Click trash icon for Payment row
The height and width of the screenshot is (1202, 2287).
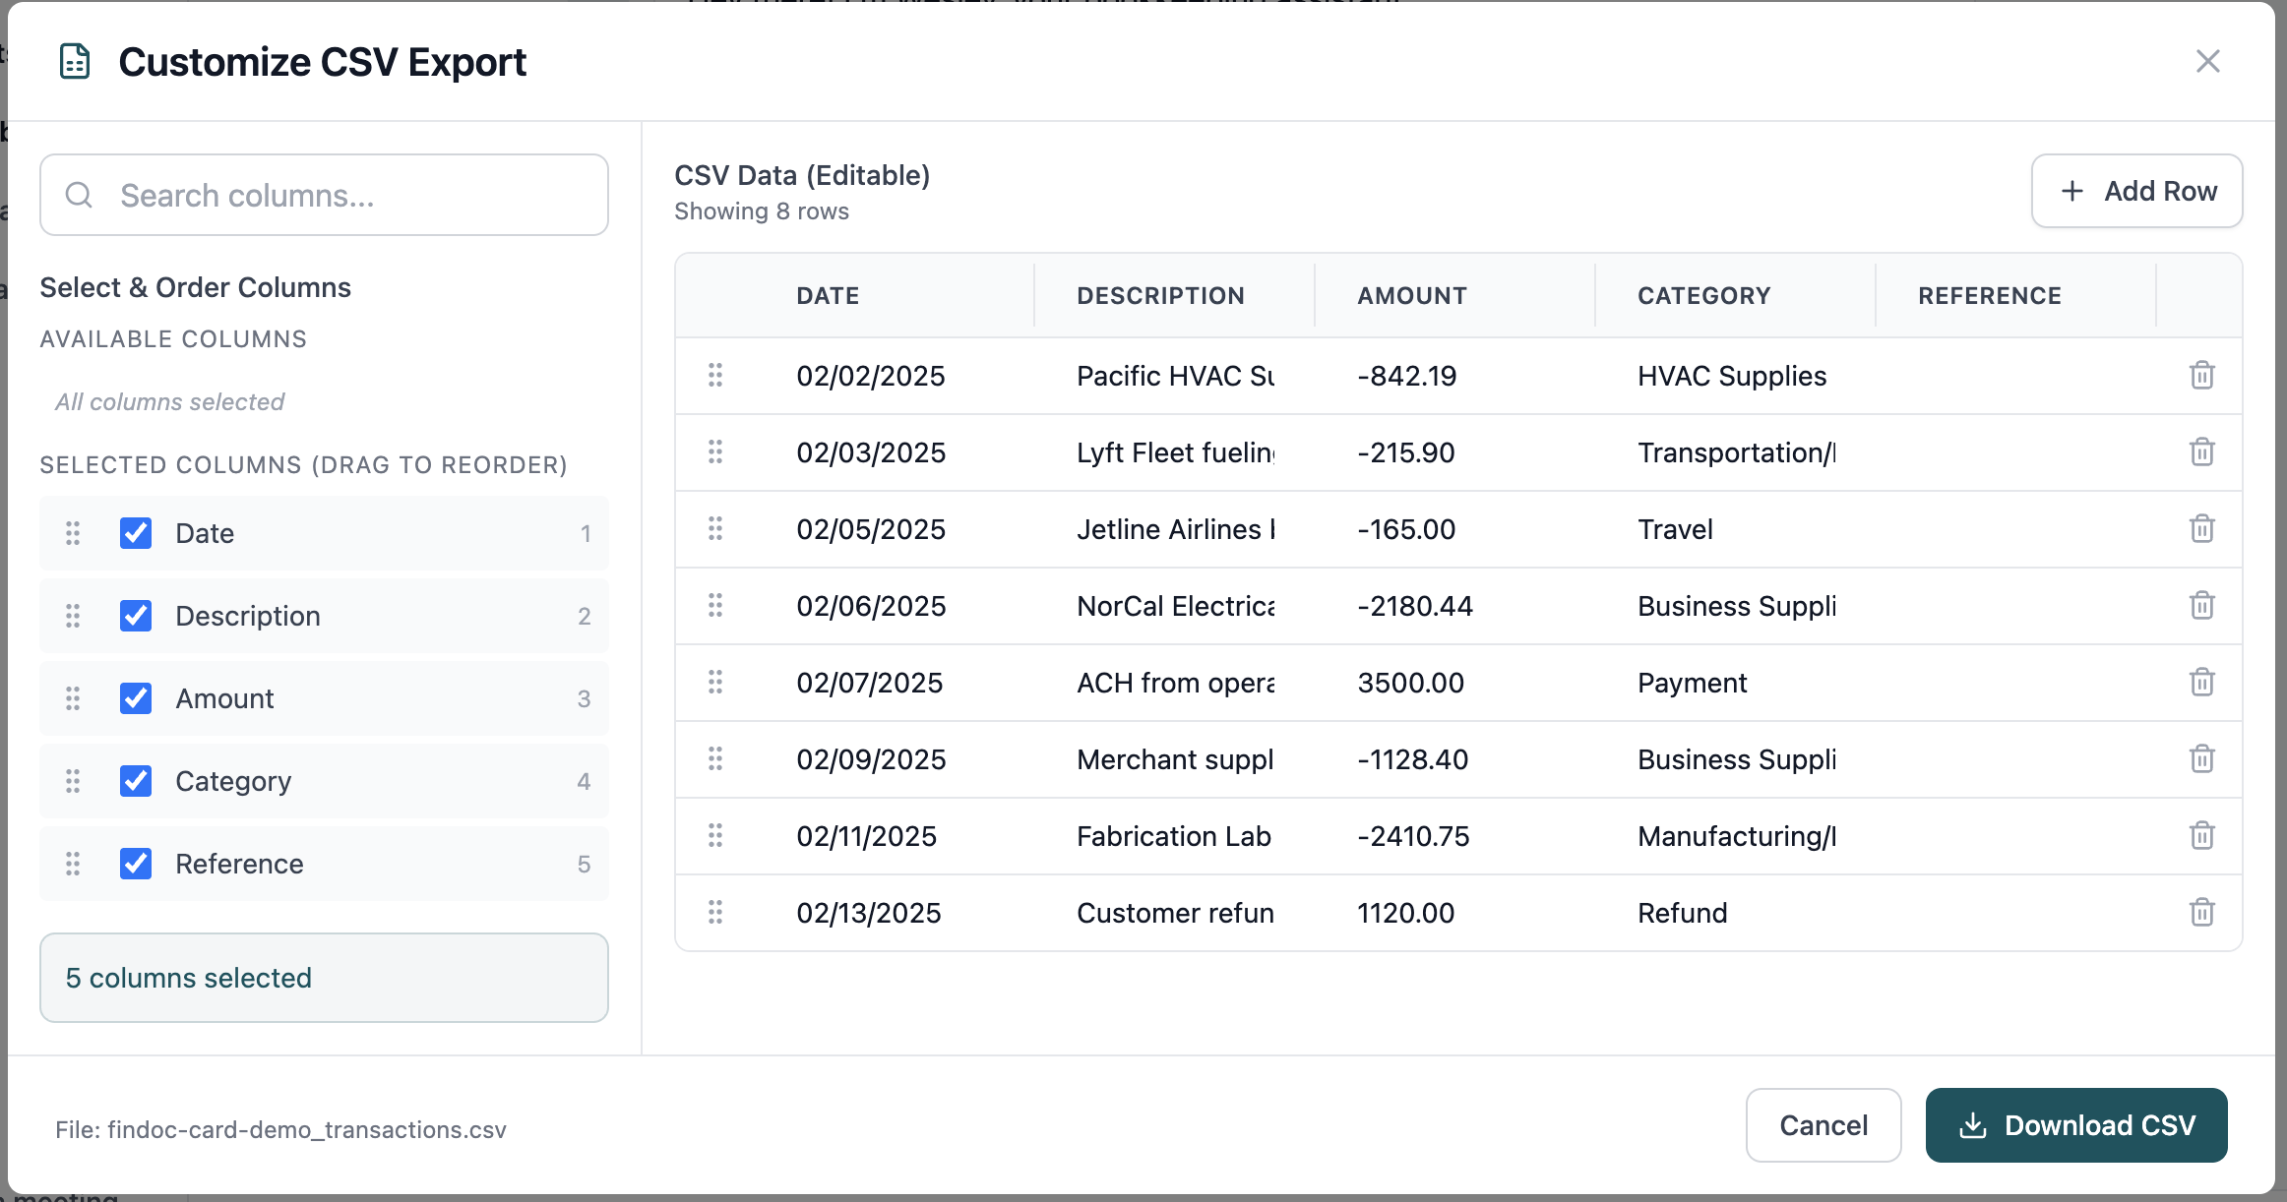point(2201,682)
